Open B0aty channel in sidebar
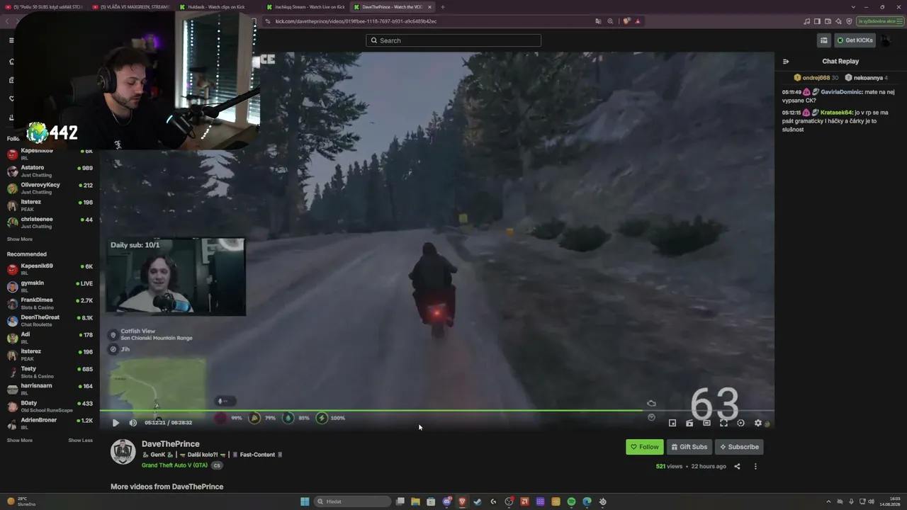 click(50, 407)
